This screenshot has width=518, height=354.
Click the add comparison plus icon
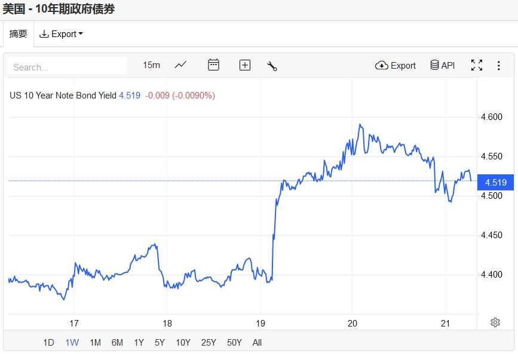[x=245, y=65]
